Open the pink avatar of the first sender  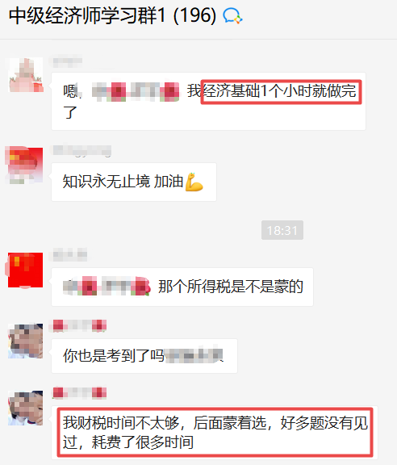coord(26,74)
